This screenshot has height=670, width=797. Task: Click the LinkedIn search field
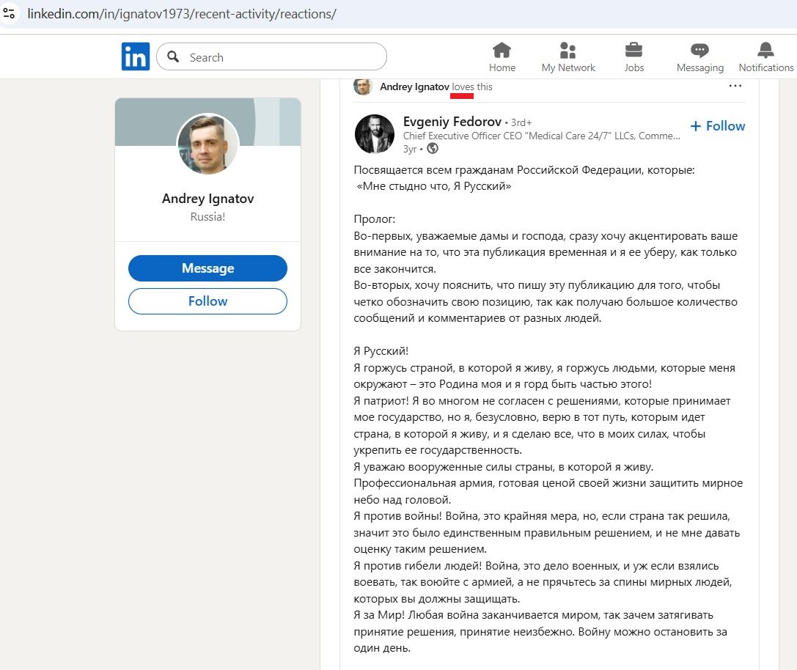click(x=279, y=57)
